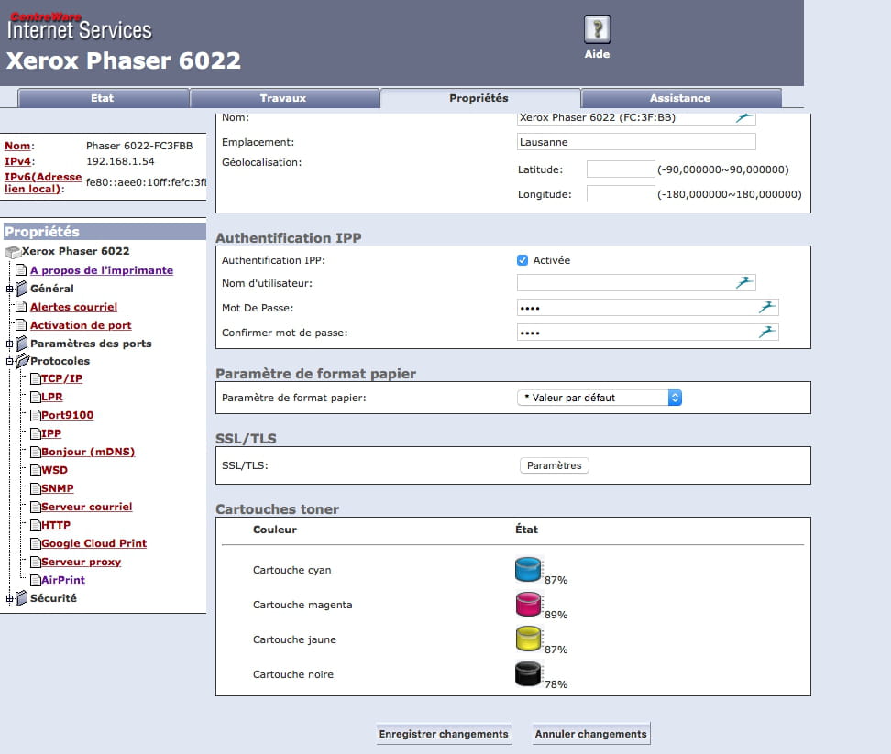Viewport: 891px width, 754px height.
Task: Open the Google Cloud Print link
Action: pos(93,543)
